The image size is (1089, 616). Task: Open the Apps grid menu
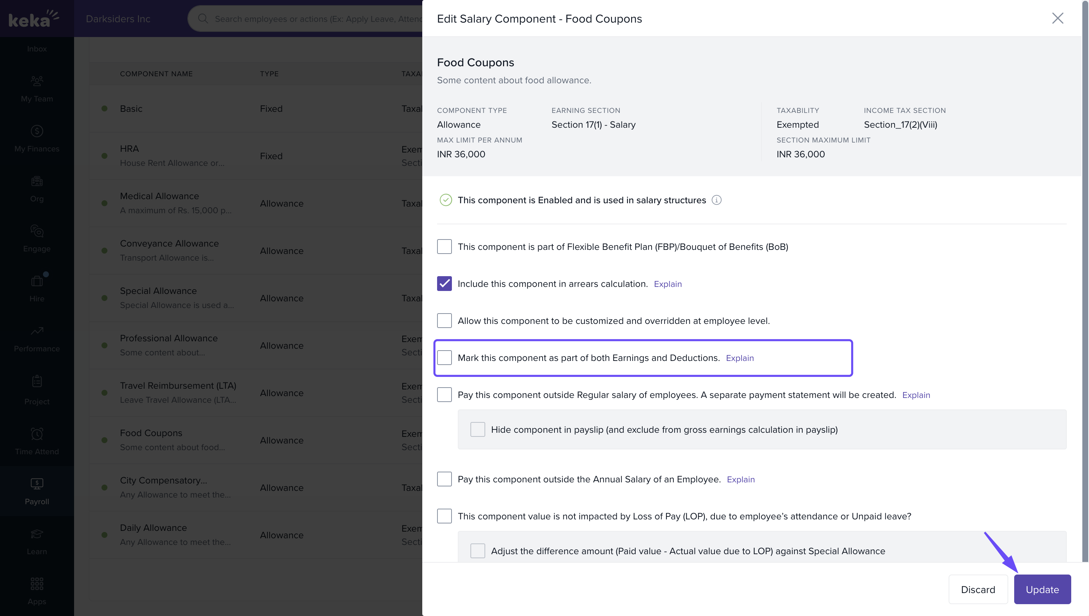point(37,584)
